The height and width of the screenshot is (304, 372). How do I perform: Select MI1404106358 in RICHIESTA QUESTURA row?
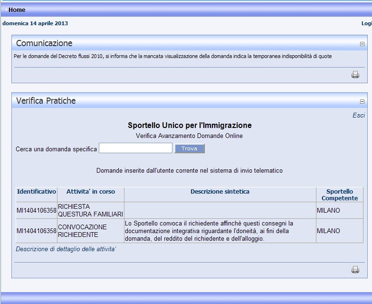pos(37,210)
